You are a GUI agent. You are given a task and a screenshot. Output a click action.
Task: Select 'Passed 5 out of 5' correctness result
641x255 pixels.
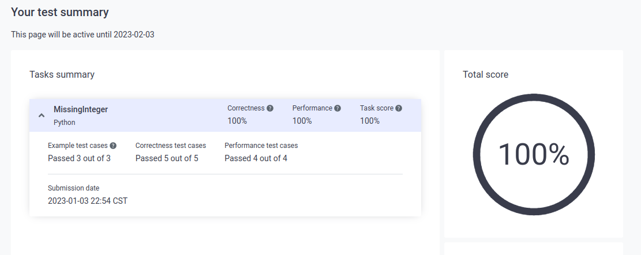pyautogui.click(x=167, y=158)
